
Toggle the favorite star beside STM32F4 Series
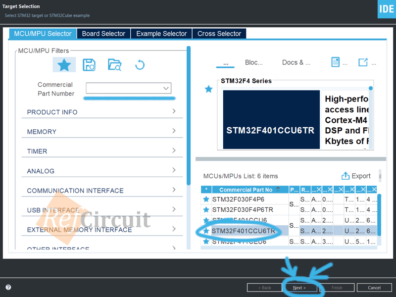click(208, 89)
